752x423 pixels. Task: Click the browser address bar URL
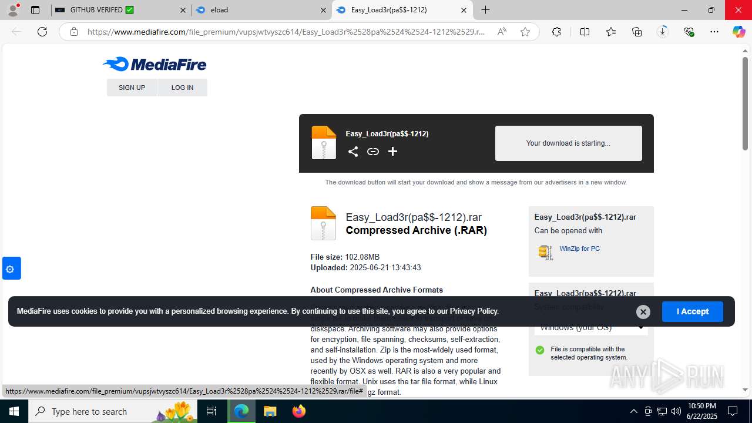(286, 32)
